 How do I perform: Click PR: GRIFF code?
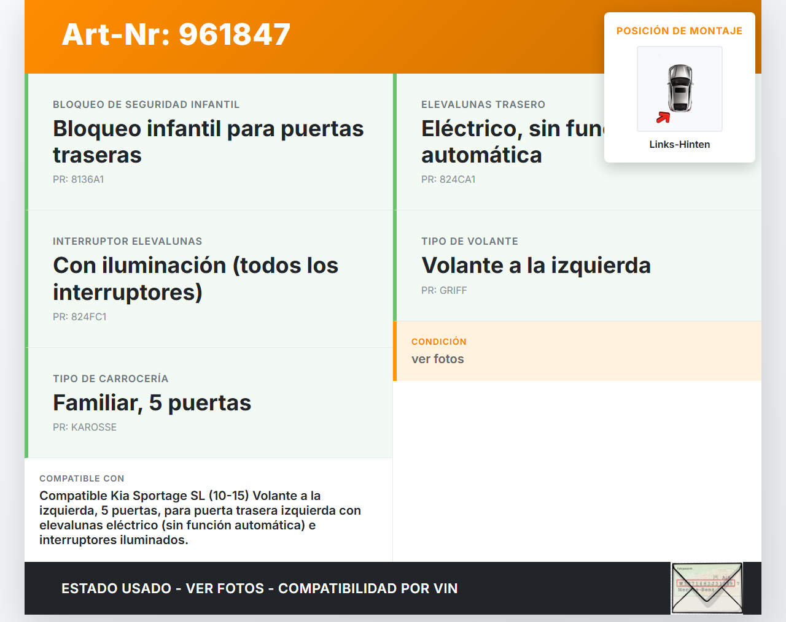(x=444, y=291)
